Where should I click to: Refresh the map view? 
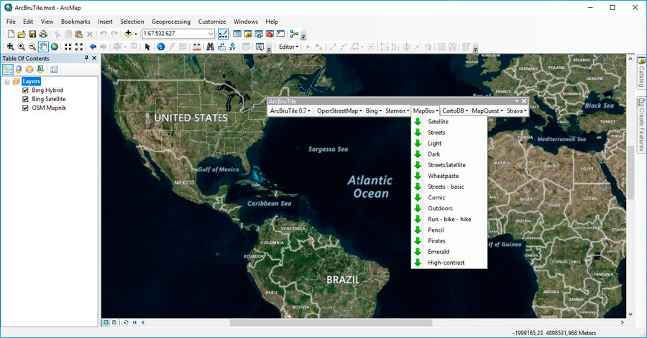(x=127, y=322)
